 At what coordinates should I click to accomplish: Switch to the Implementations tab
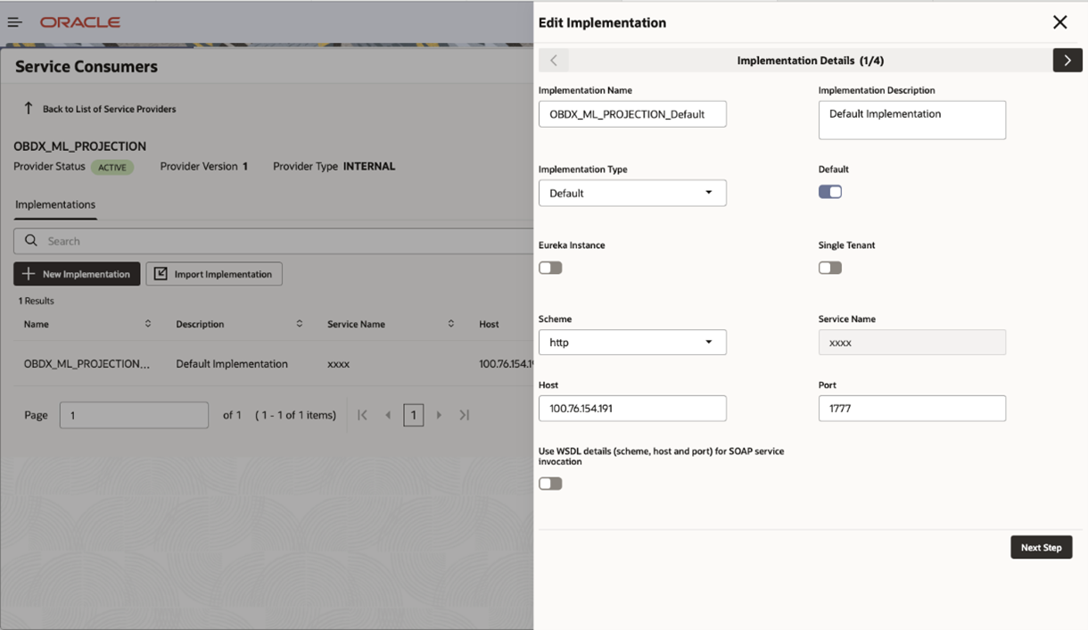point(55,204)
